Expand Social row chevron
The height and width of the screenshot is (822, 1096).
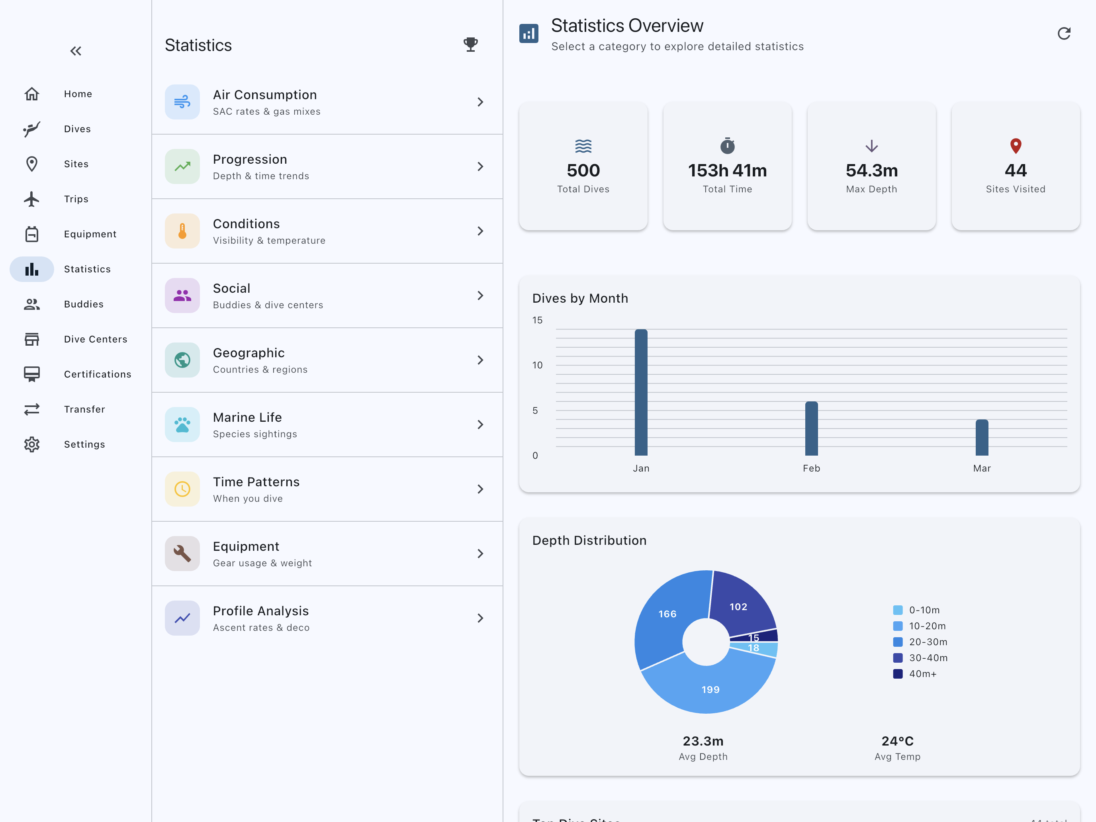pyautogui.click(x=480, y=295)
